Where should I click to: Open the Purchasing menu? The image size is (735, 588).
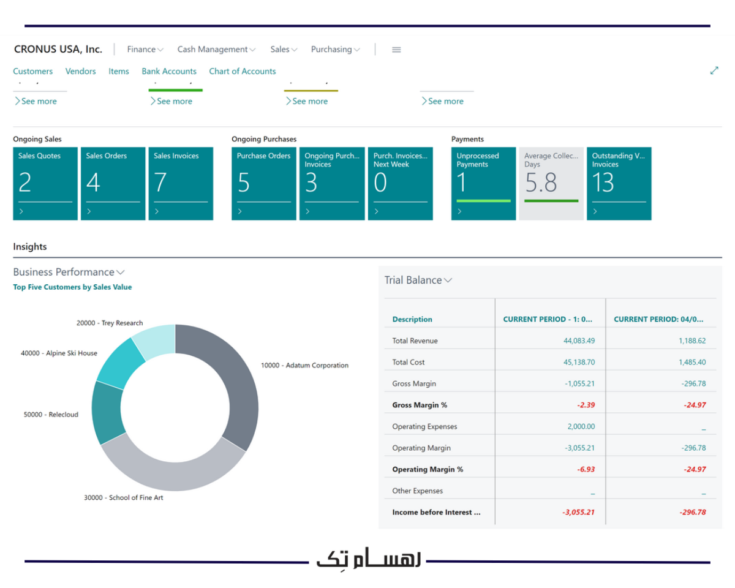coord(335,49)
